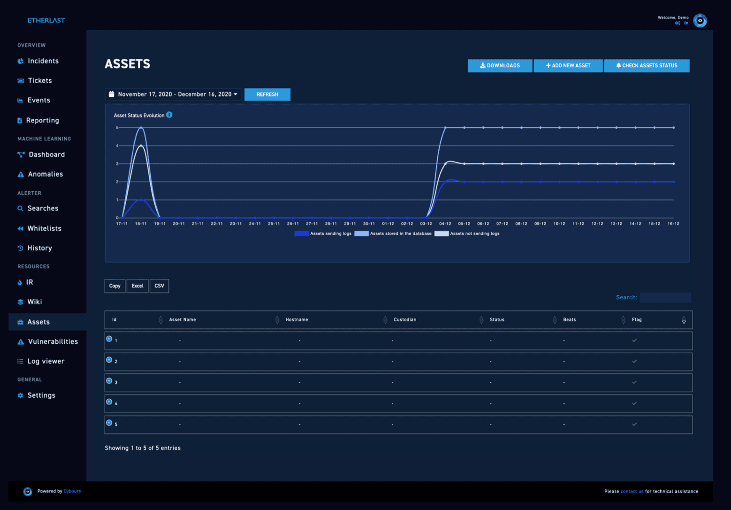
Task: Click the Add New Asset button
Action: pos(568,66)
